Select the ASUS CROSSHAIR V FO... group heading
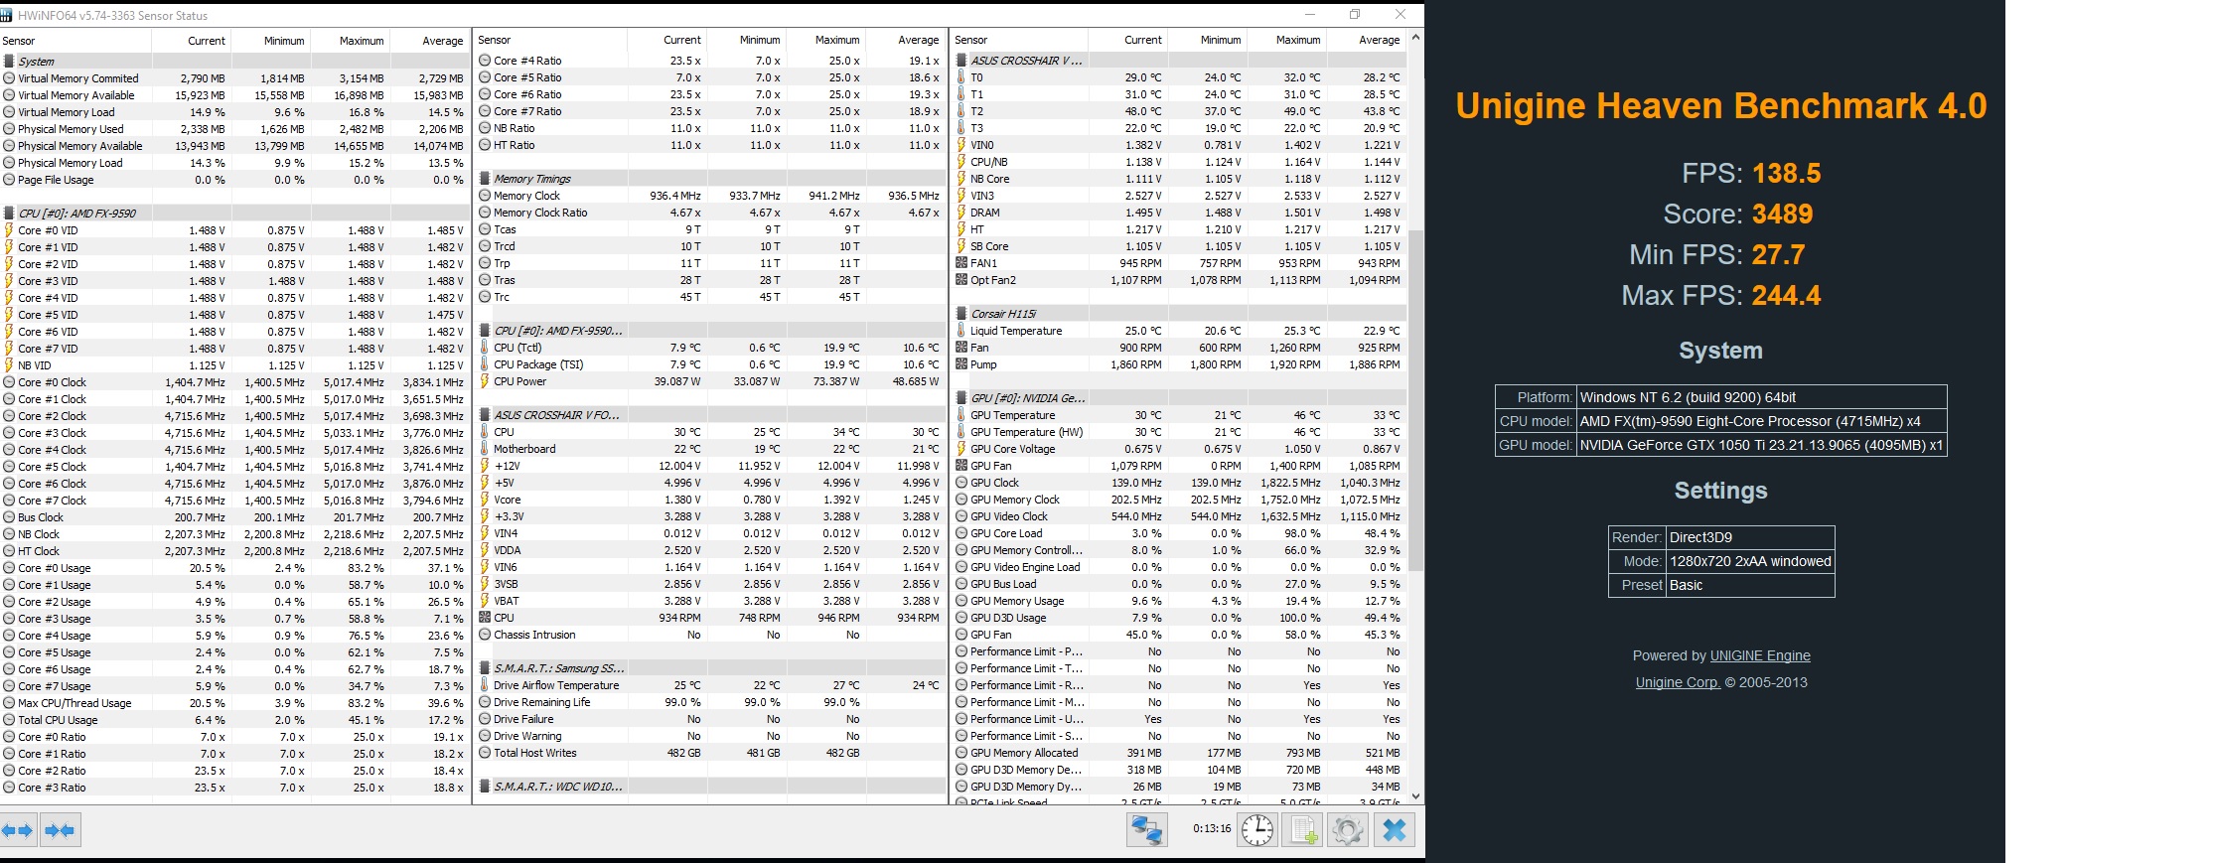The width and height of the screenshot is (2214, 863). 709,415
